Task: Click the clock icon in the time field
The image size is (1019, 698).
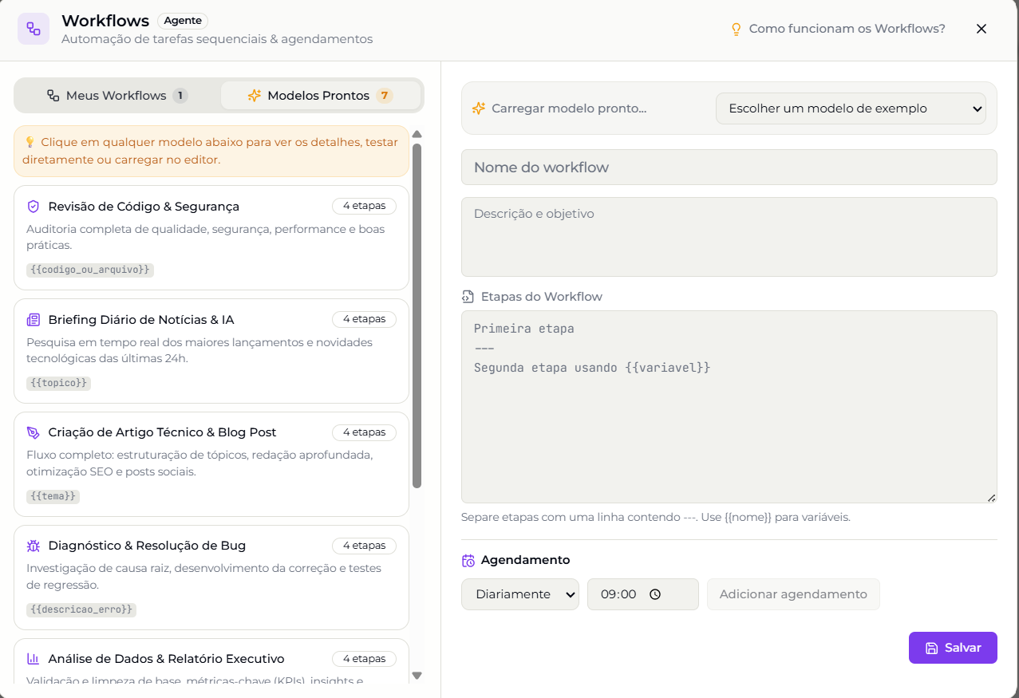Action: tap(655, 594)
